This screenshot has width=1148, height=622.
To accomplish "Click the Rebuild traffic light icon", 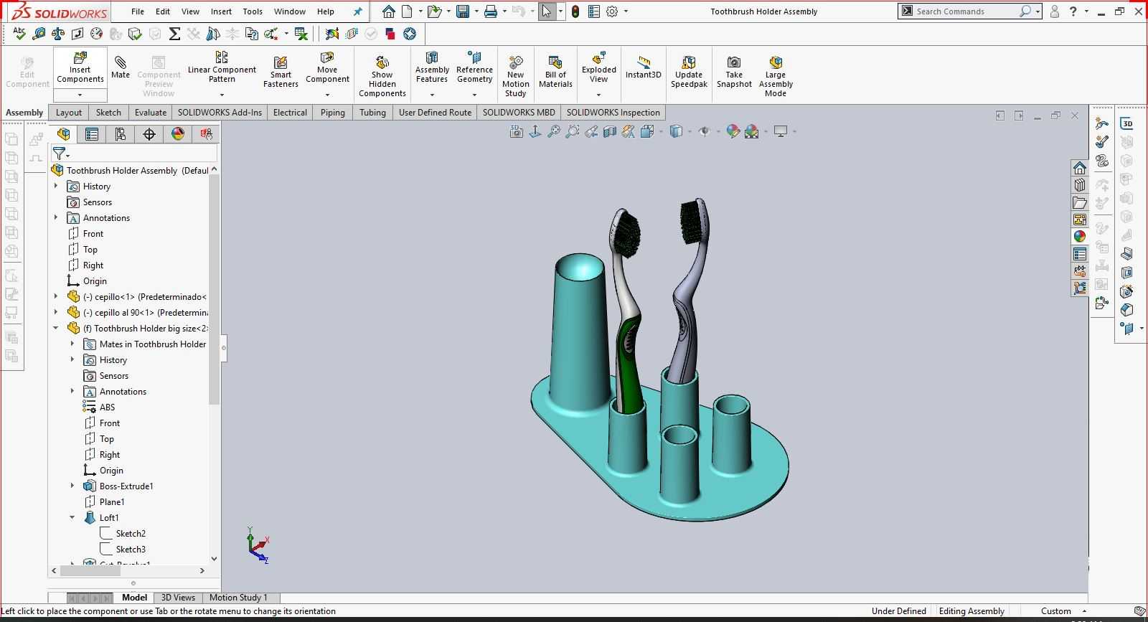I will (x=575, y=11).
